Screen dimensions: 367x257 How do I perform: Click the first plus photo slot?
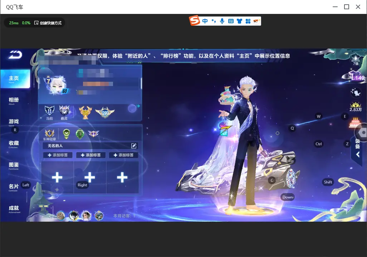(57, 177)
